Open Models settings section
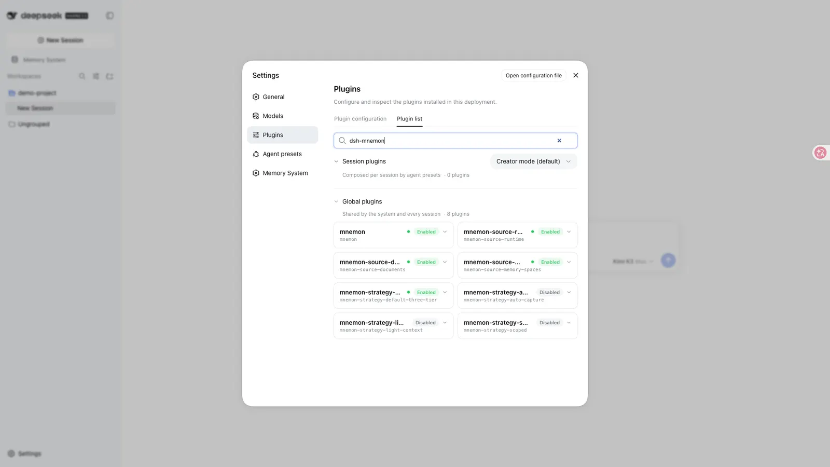 (282, 116)
